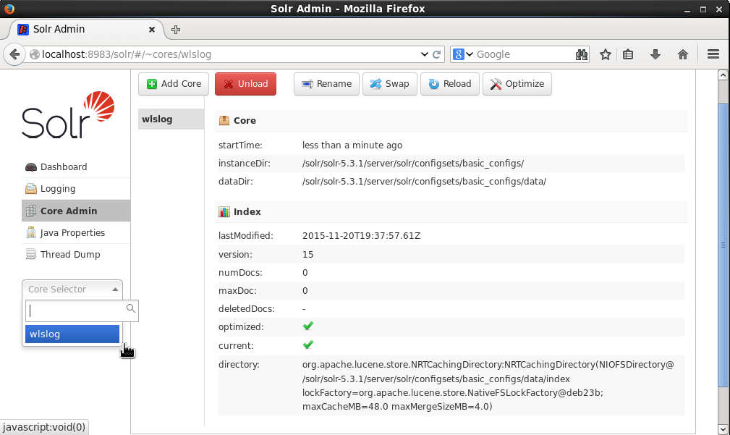Open the URL history dropdown arrow
The image size is (730, 435).
click(x=424, y=54)
